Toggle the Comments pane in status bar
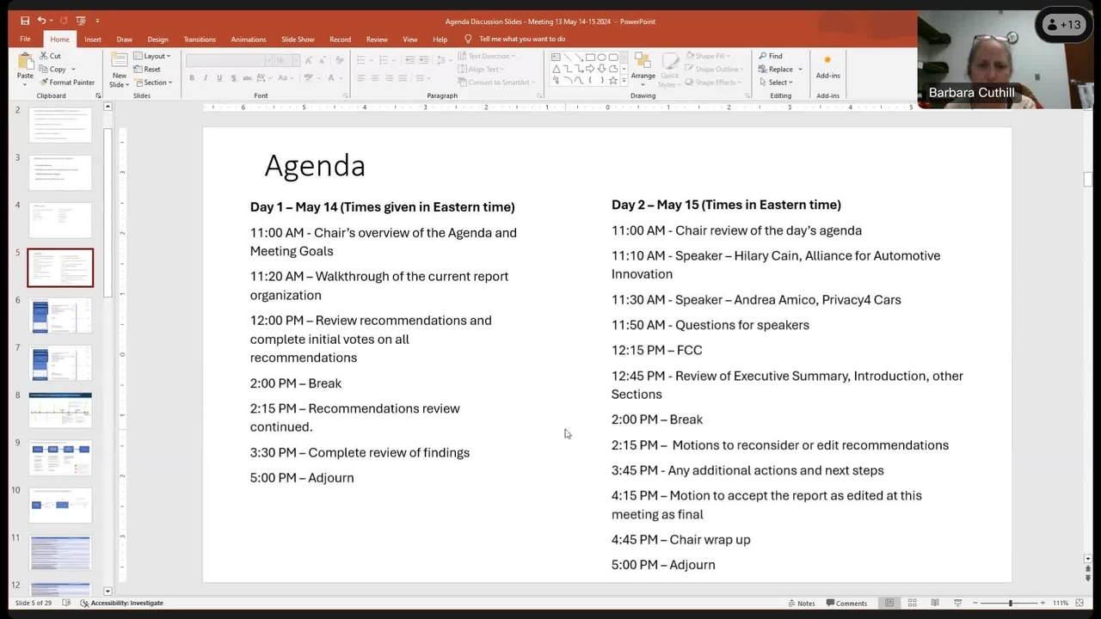The width and height of the screenshot is (1101, 619). (846, 603)
